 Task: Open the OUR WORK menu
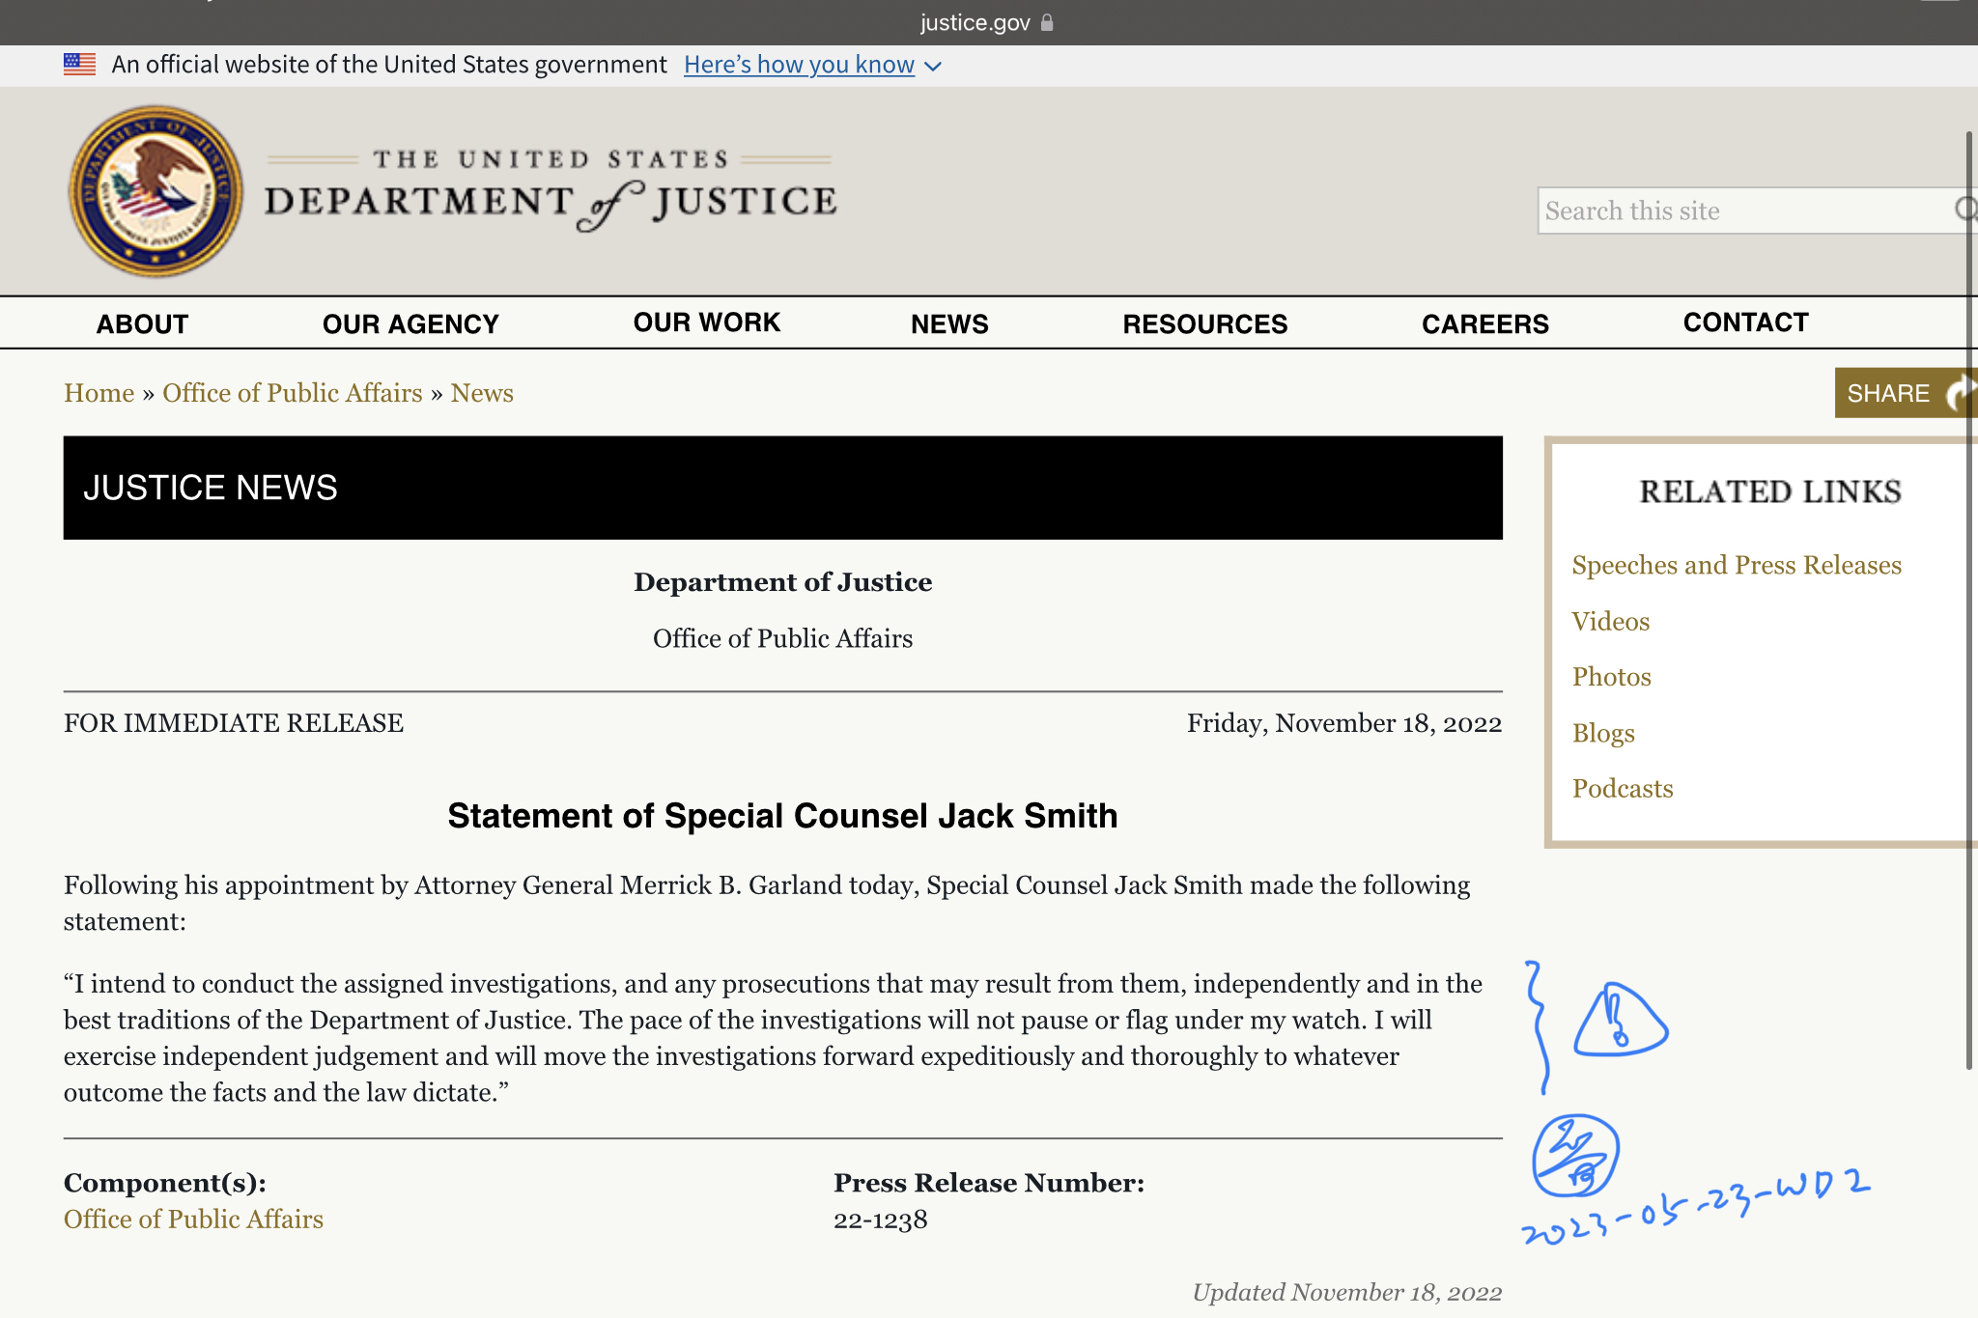coord(706,322)
